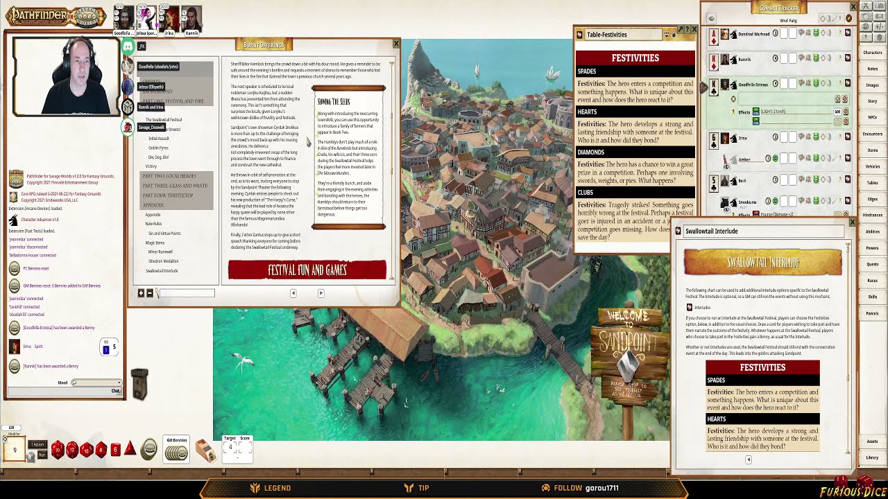Click the Run button
The image size is (888, 499).
pos(42,455)
